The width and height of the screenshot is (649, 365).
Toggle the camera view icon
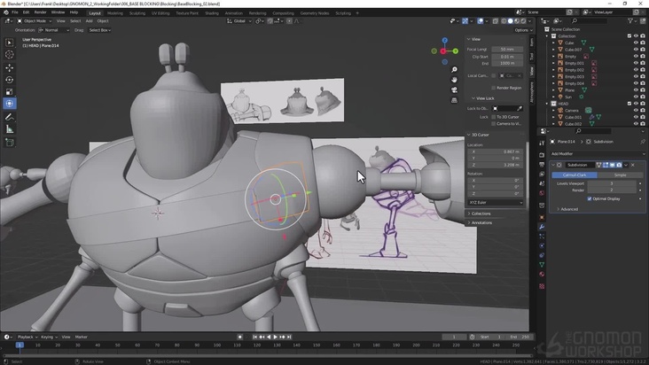[454, 89]
